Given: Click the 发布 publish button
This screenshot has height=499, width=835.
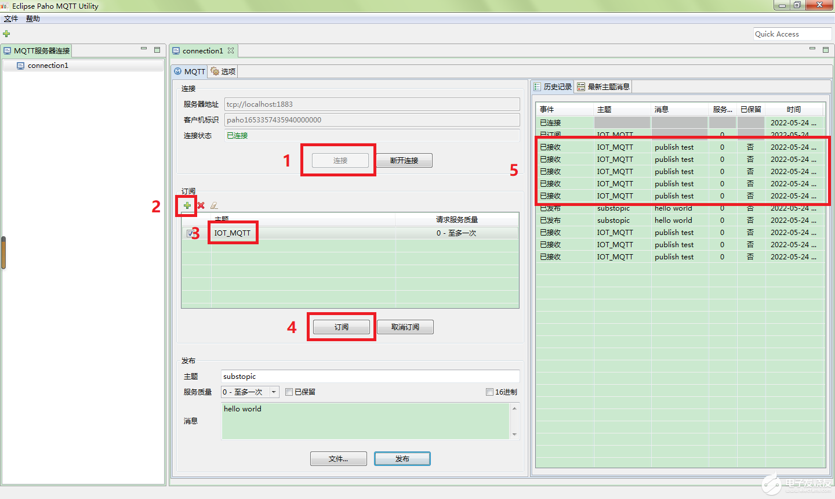Looking at the screenshot, I should (x=402, y=459).
